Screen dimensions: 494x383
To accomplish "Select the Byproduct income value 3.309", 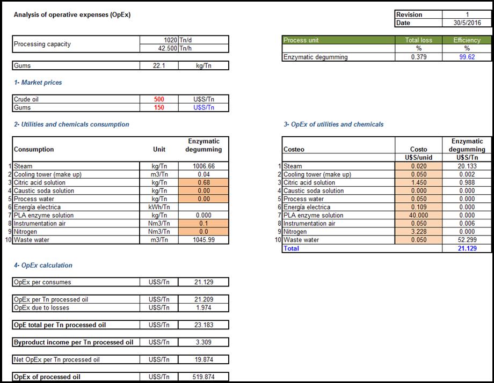I will click(x=204, y=342).
